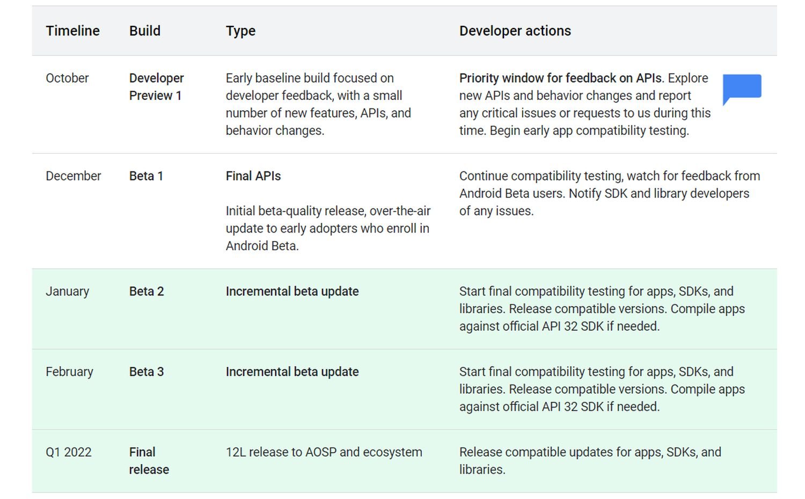Select the Developer Preview 1 build cell
Screen dimensions: 805x499
pos(156,87)
